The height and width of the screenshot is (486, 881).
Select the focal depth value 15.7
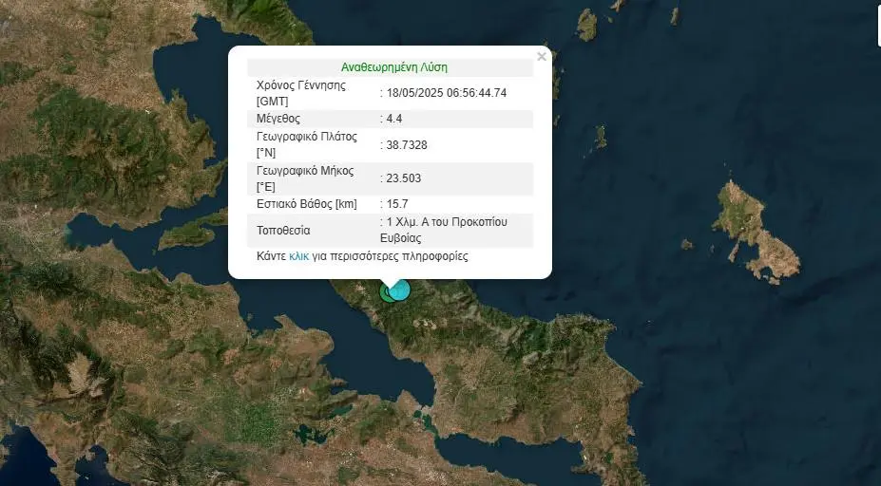(395, 203)
